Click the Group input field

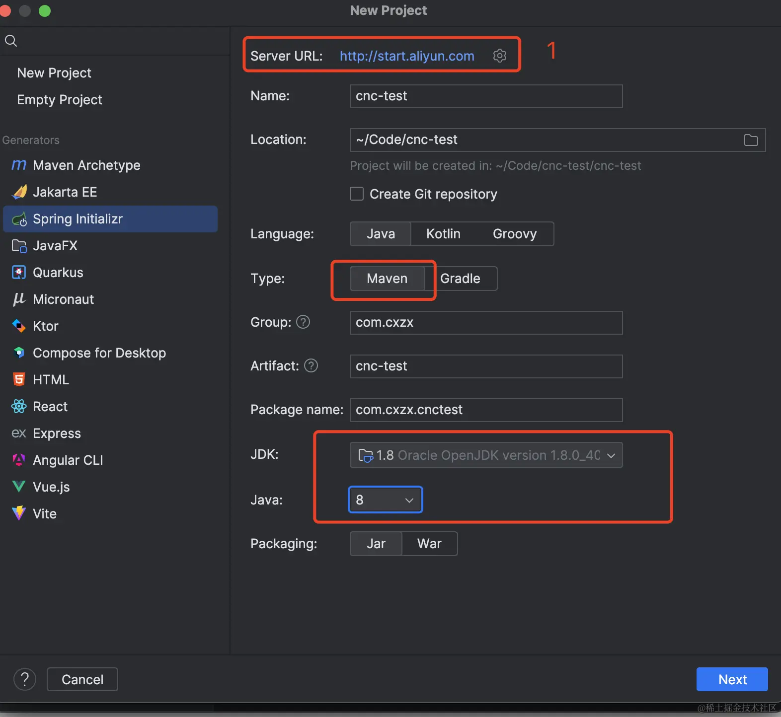coord(486,323)
